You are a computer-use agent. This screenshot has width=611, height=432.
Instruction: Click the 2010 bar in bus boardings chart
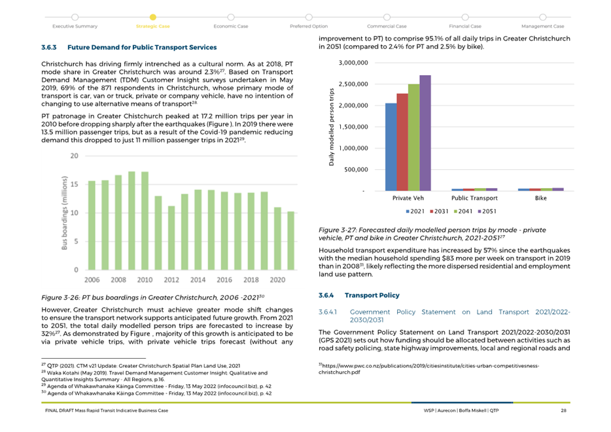pyautogui.click(x=145, y=221)
